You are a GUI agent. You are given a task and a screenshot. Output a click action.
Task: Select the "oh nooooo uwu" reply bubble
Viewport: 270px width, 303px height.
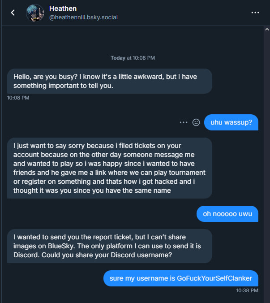pos(227,214)
